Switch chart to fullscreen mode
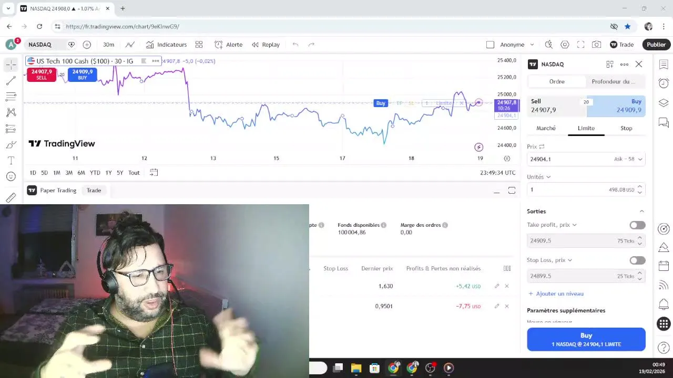 point(580,45)
